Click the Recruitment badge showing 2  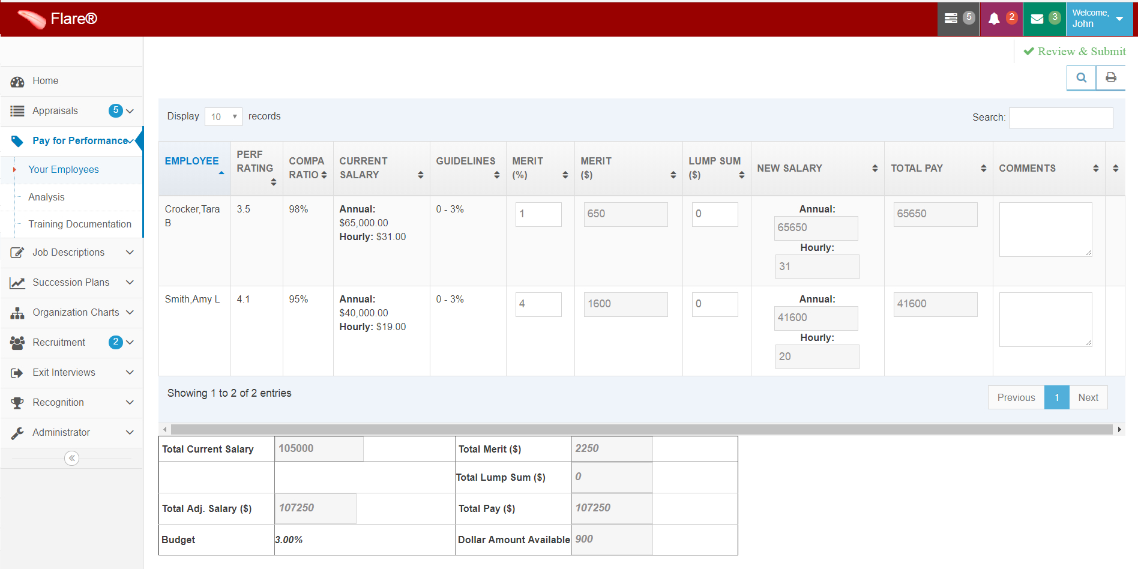point(116,342)
